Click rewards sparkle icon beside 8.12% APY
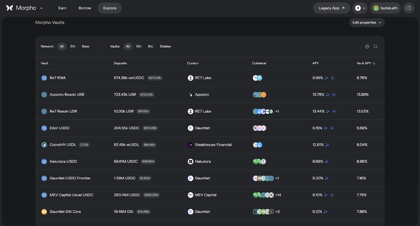 pyautogui.click(x=325, y=212)
